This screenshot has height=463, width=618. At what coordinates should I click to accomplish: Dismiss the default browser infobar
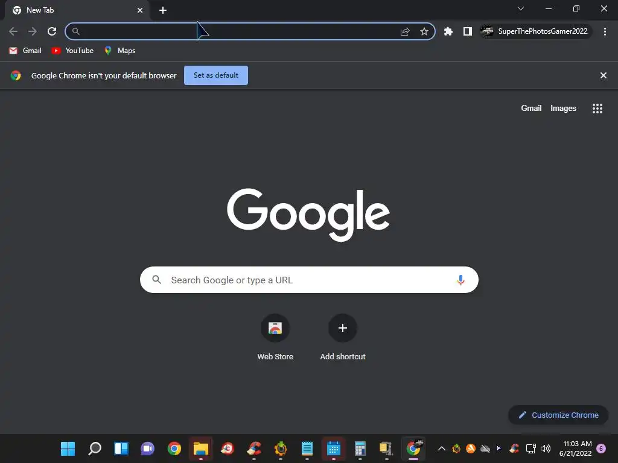[604, 75]
